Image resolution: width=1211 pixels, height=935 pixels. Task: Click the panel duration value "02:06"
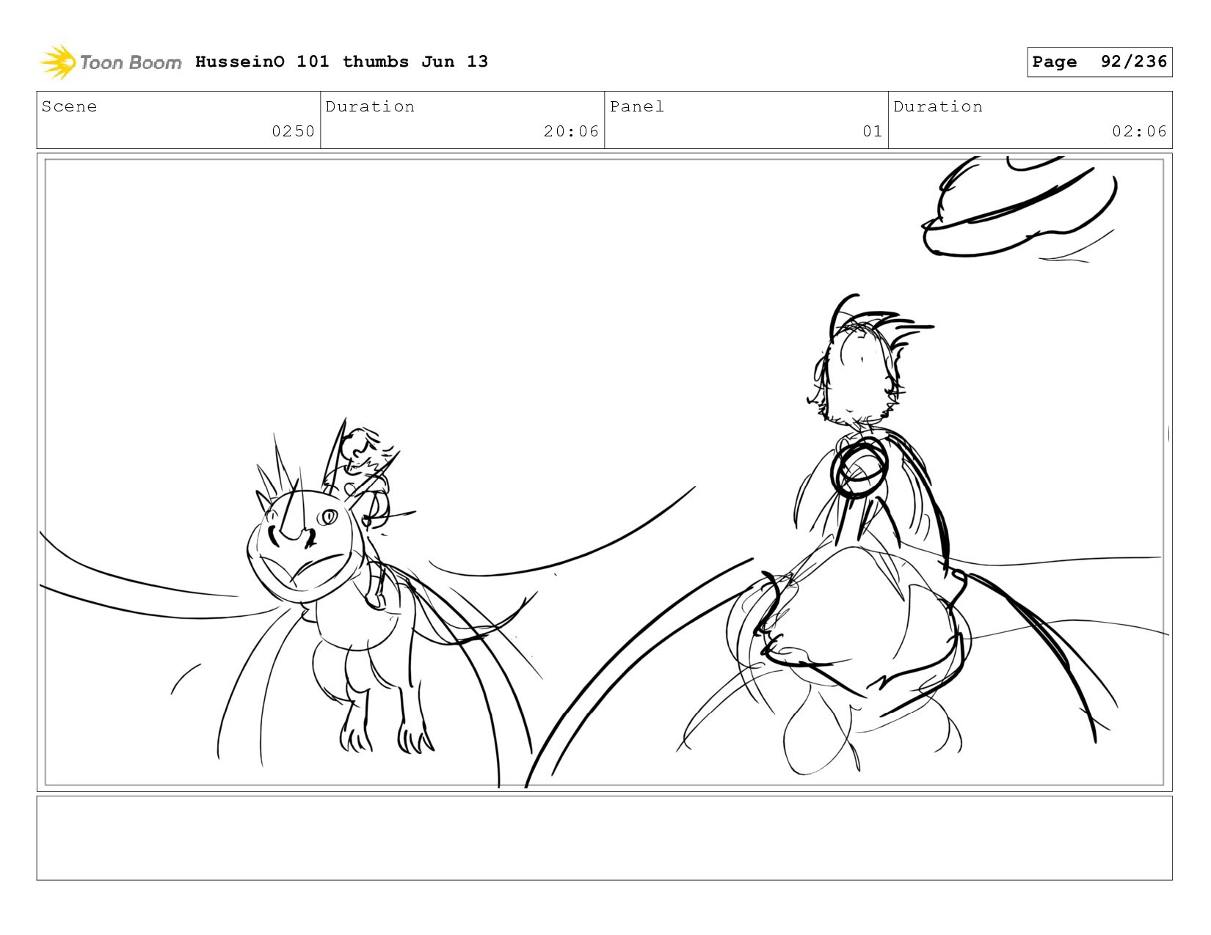coord(1139,131)
